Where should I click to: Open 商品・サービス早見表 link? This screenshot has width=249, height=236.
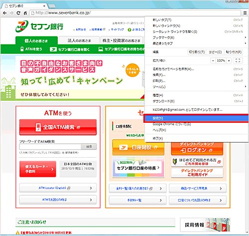tap(198, 189)
